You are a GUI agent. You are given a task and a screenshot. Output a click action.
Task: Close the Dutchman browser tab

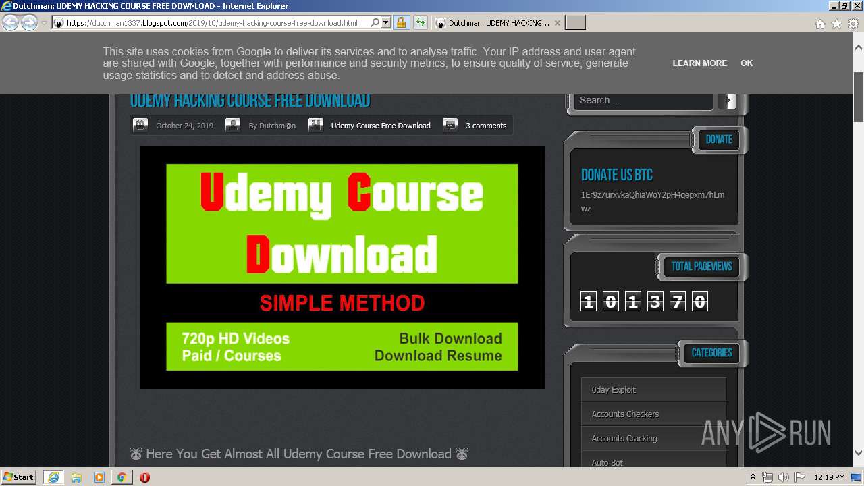557,23
